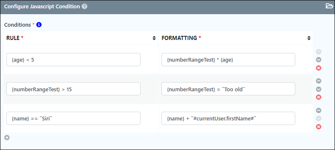This screenshot has height=150, width=335.
Task: Click the {numberRangeTest} > 15 rule field
Action: click(x=73, y=89)
